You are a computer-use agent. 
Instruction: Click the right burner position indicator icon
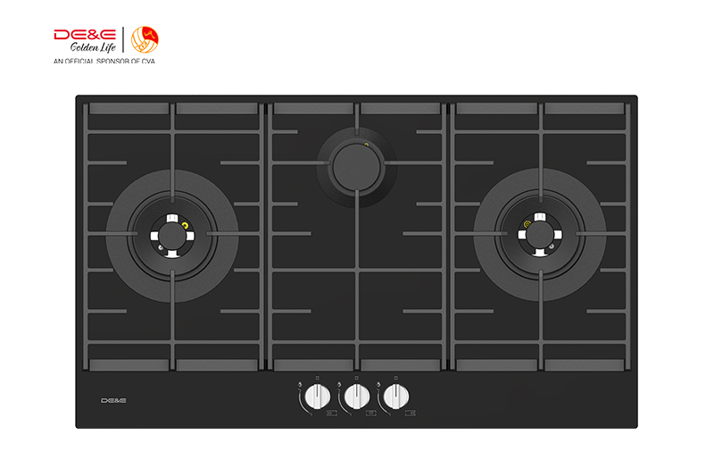(411, 413)
